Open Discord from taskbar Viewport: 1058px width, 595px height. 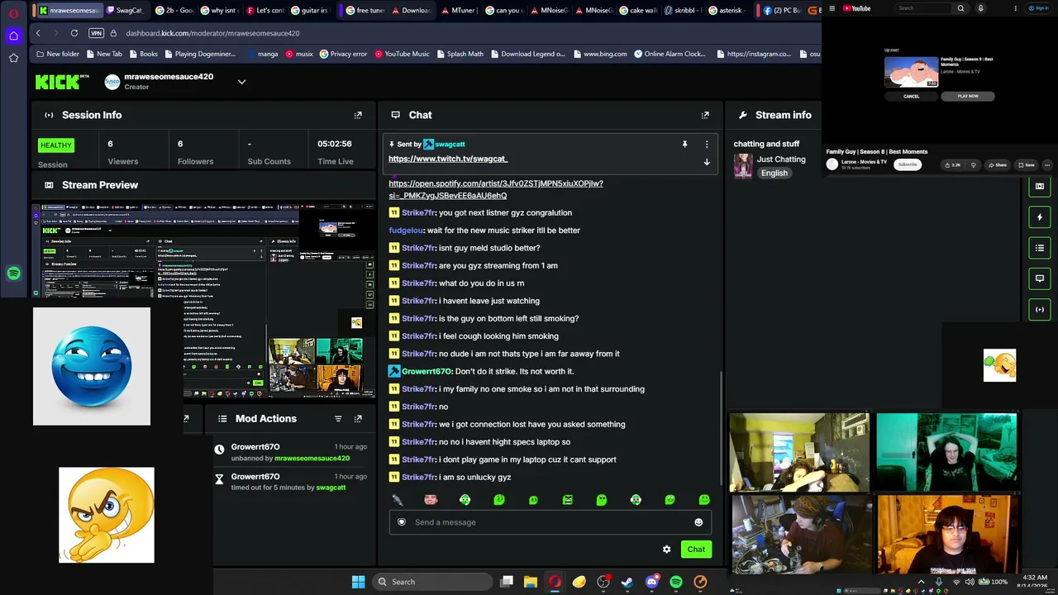tap(651, 582)
